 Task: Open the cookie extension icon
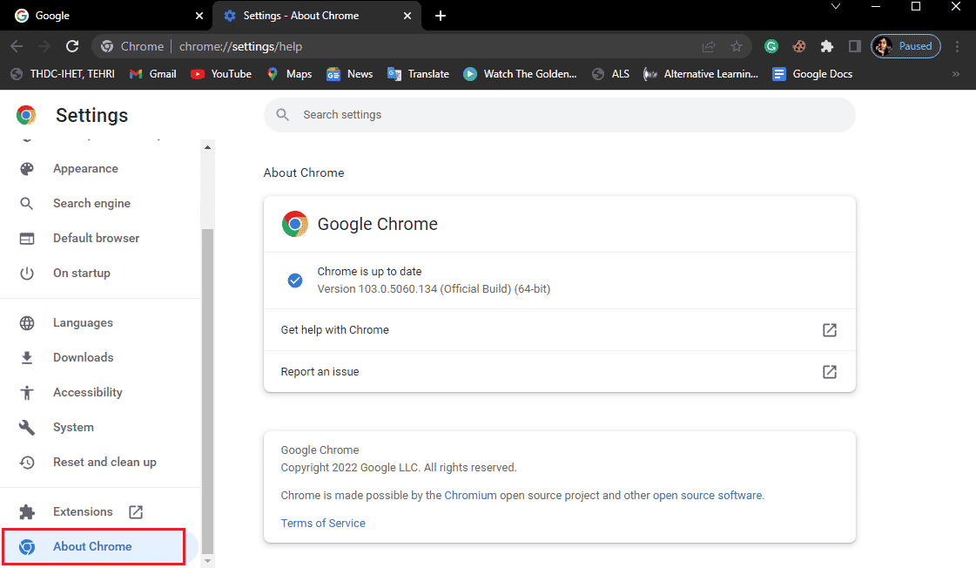[799, 46]
